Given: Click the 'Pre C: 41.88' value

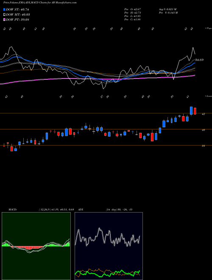Looking at the screenshot, I should pyautogui.click(x=133, y=20).
